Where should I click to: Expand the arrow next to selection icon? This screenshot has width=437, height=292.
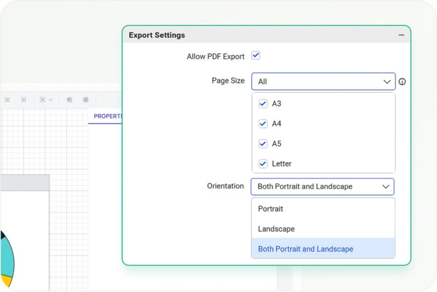[51, 100]
